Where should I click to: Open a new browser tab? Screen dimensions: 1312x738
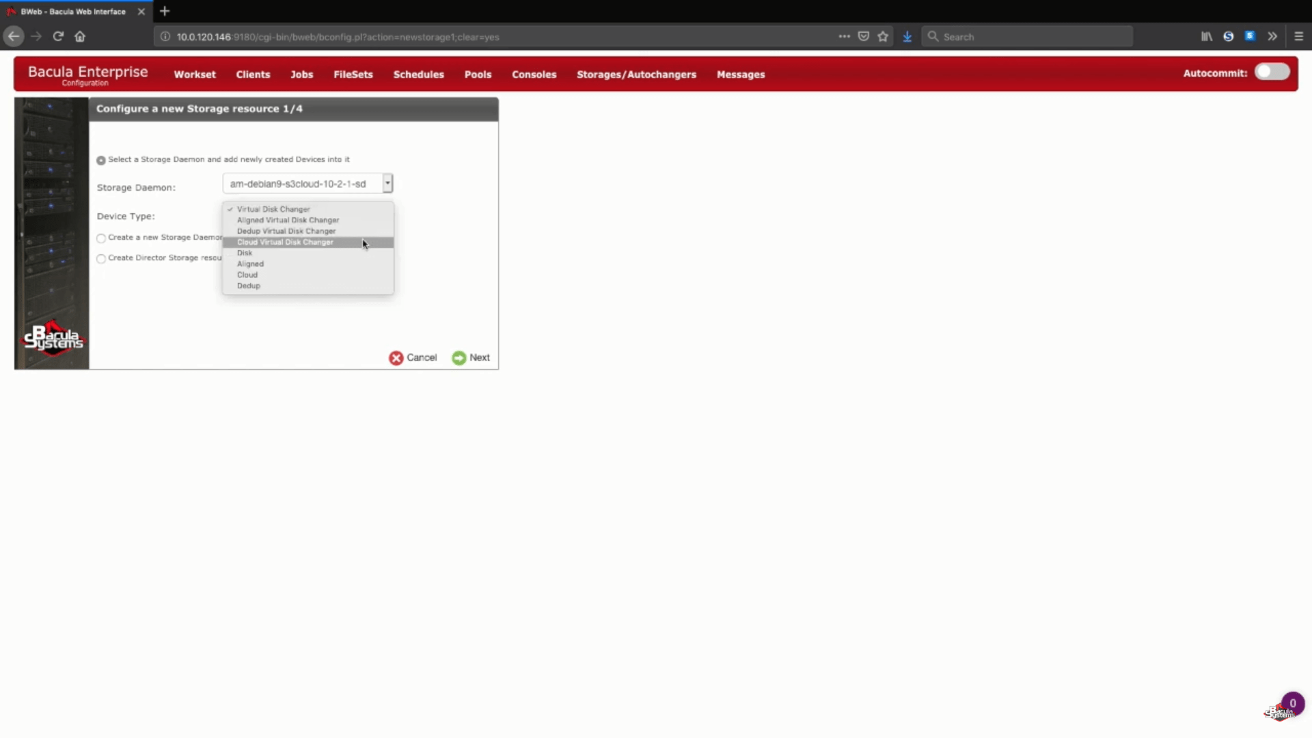165,11
